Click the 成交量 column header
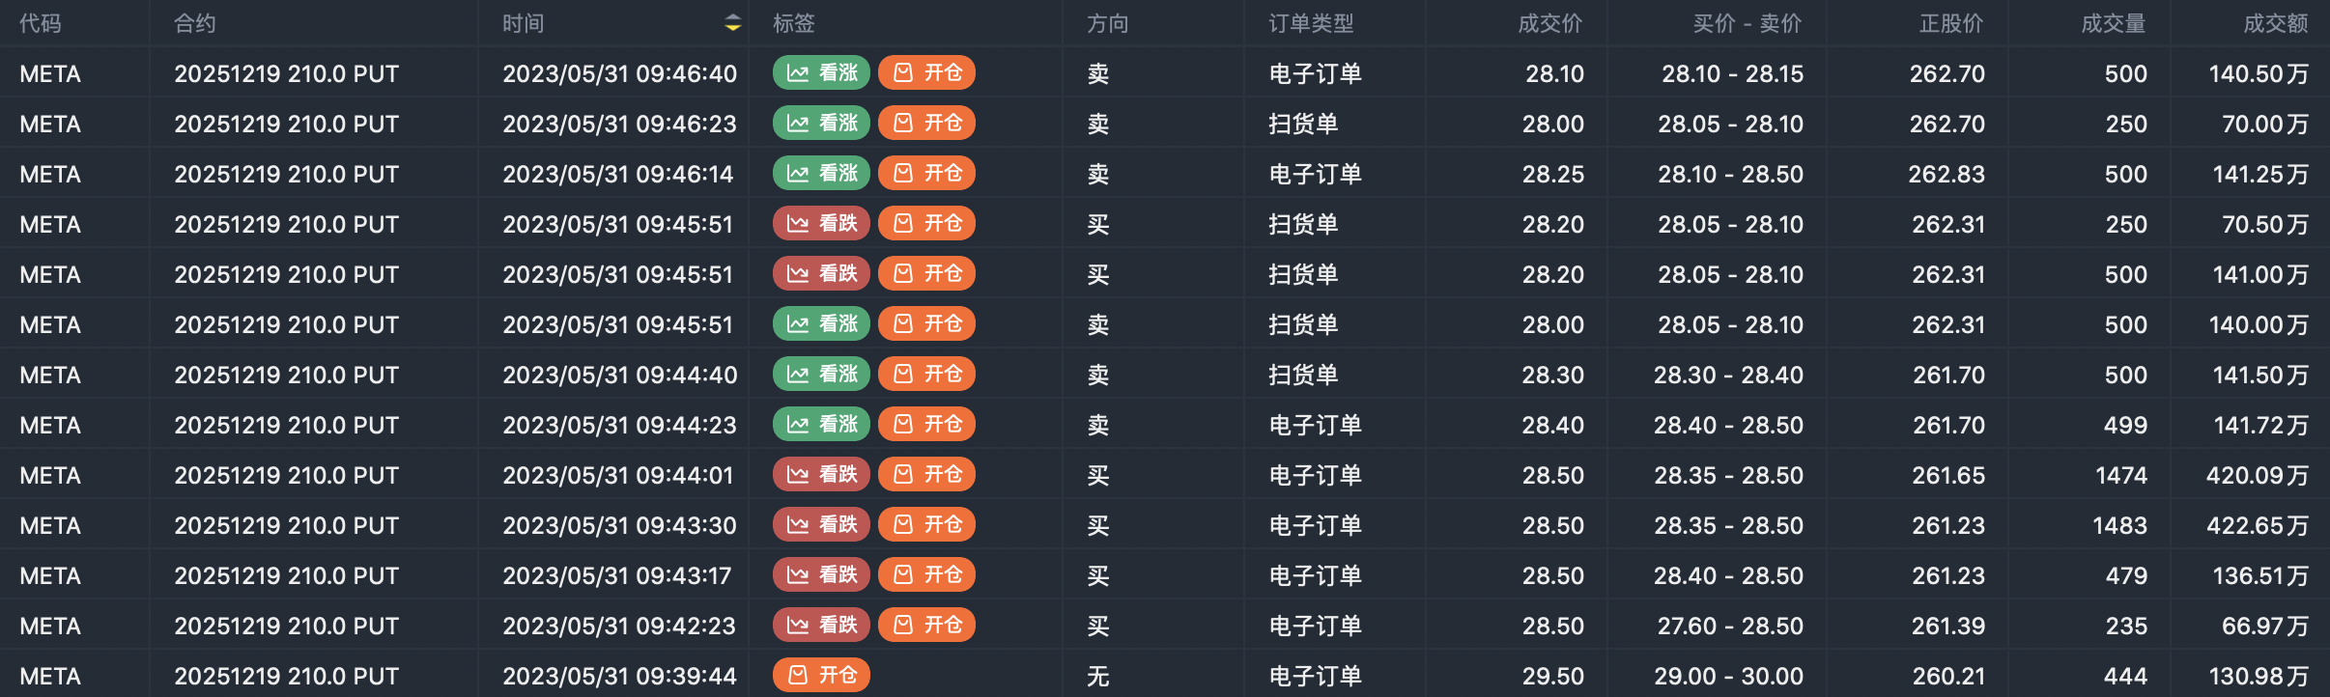This screenshot has width=2330, height=697. click(2114, 23)
